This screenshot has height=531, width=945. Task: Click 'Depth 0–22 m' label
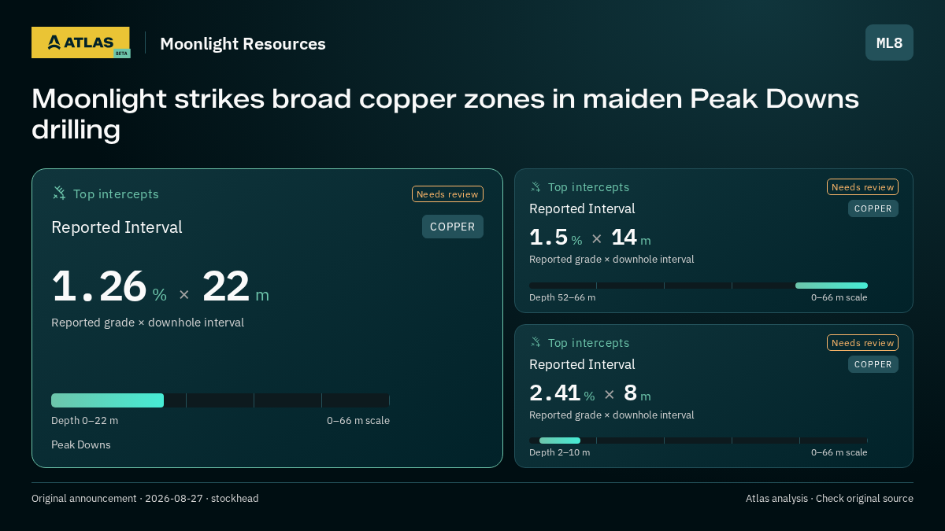point(84,420)
